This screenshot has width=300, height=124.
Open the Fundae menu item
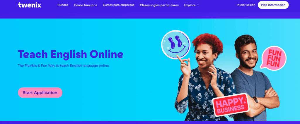pyautogui.click(x=63, y=5)
